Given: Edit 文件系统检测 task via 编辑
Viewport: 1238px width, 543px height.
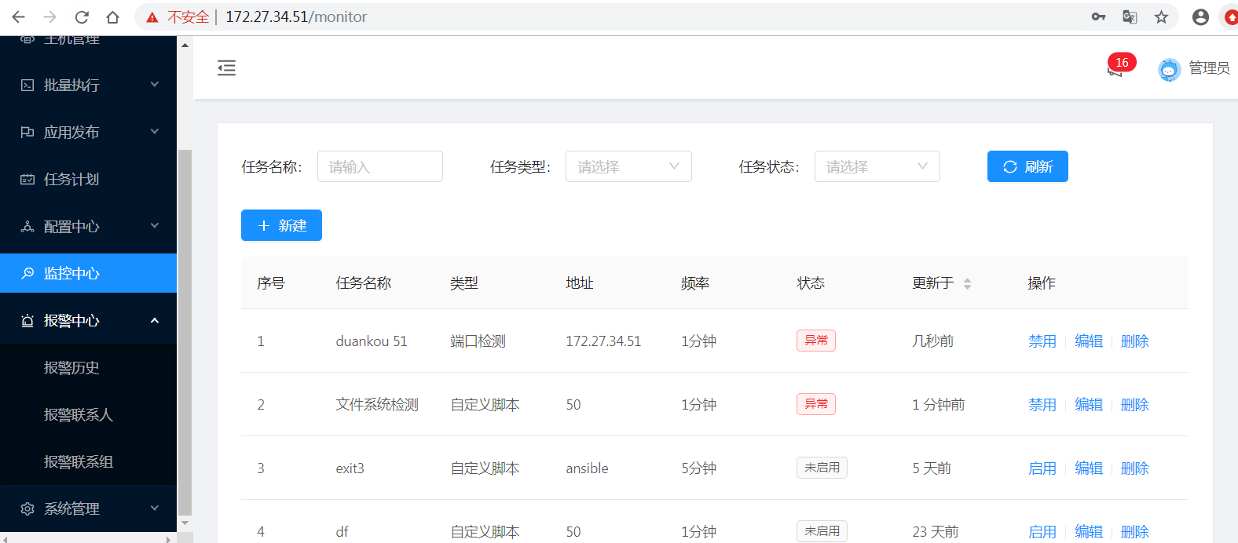Looking at the screenshot, I should click(1089, 405).
